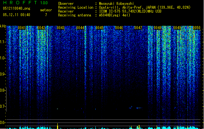
Task: Click the Receiving Location label
Action: 76,7
